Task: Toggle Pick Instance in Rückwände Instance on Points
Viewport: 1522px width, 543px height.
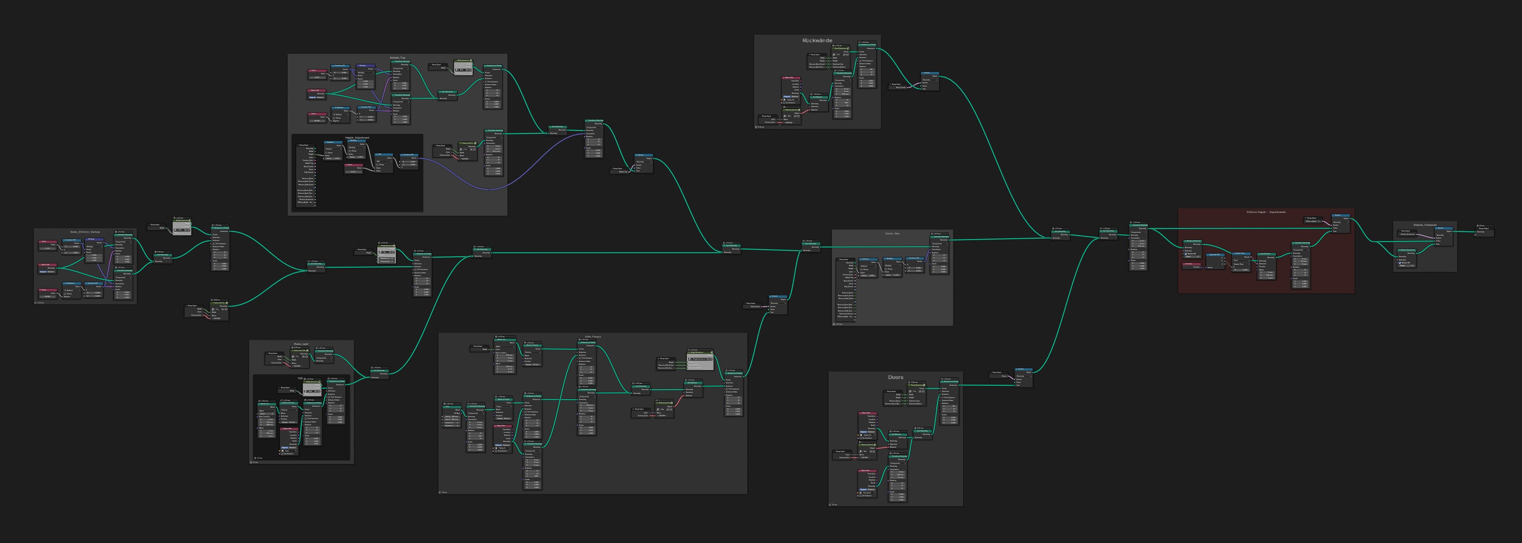Action: (x=861, y=61)
